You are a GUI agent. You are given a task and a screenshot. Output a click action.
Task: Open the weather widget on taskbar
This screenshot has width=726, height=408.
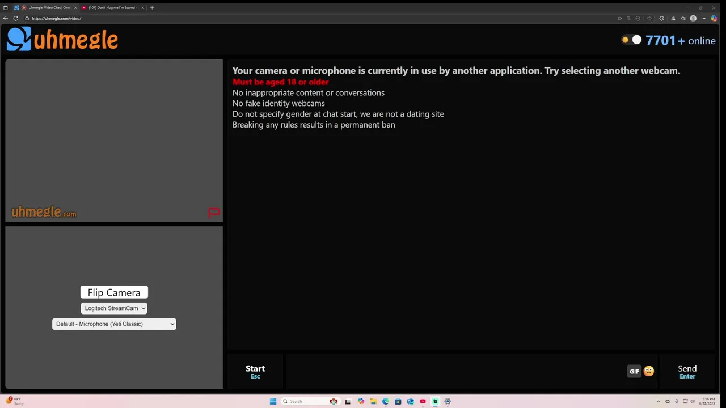click(15, 401)
